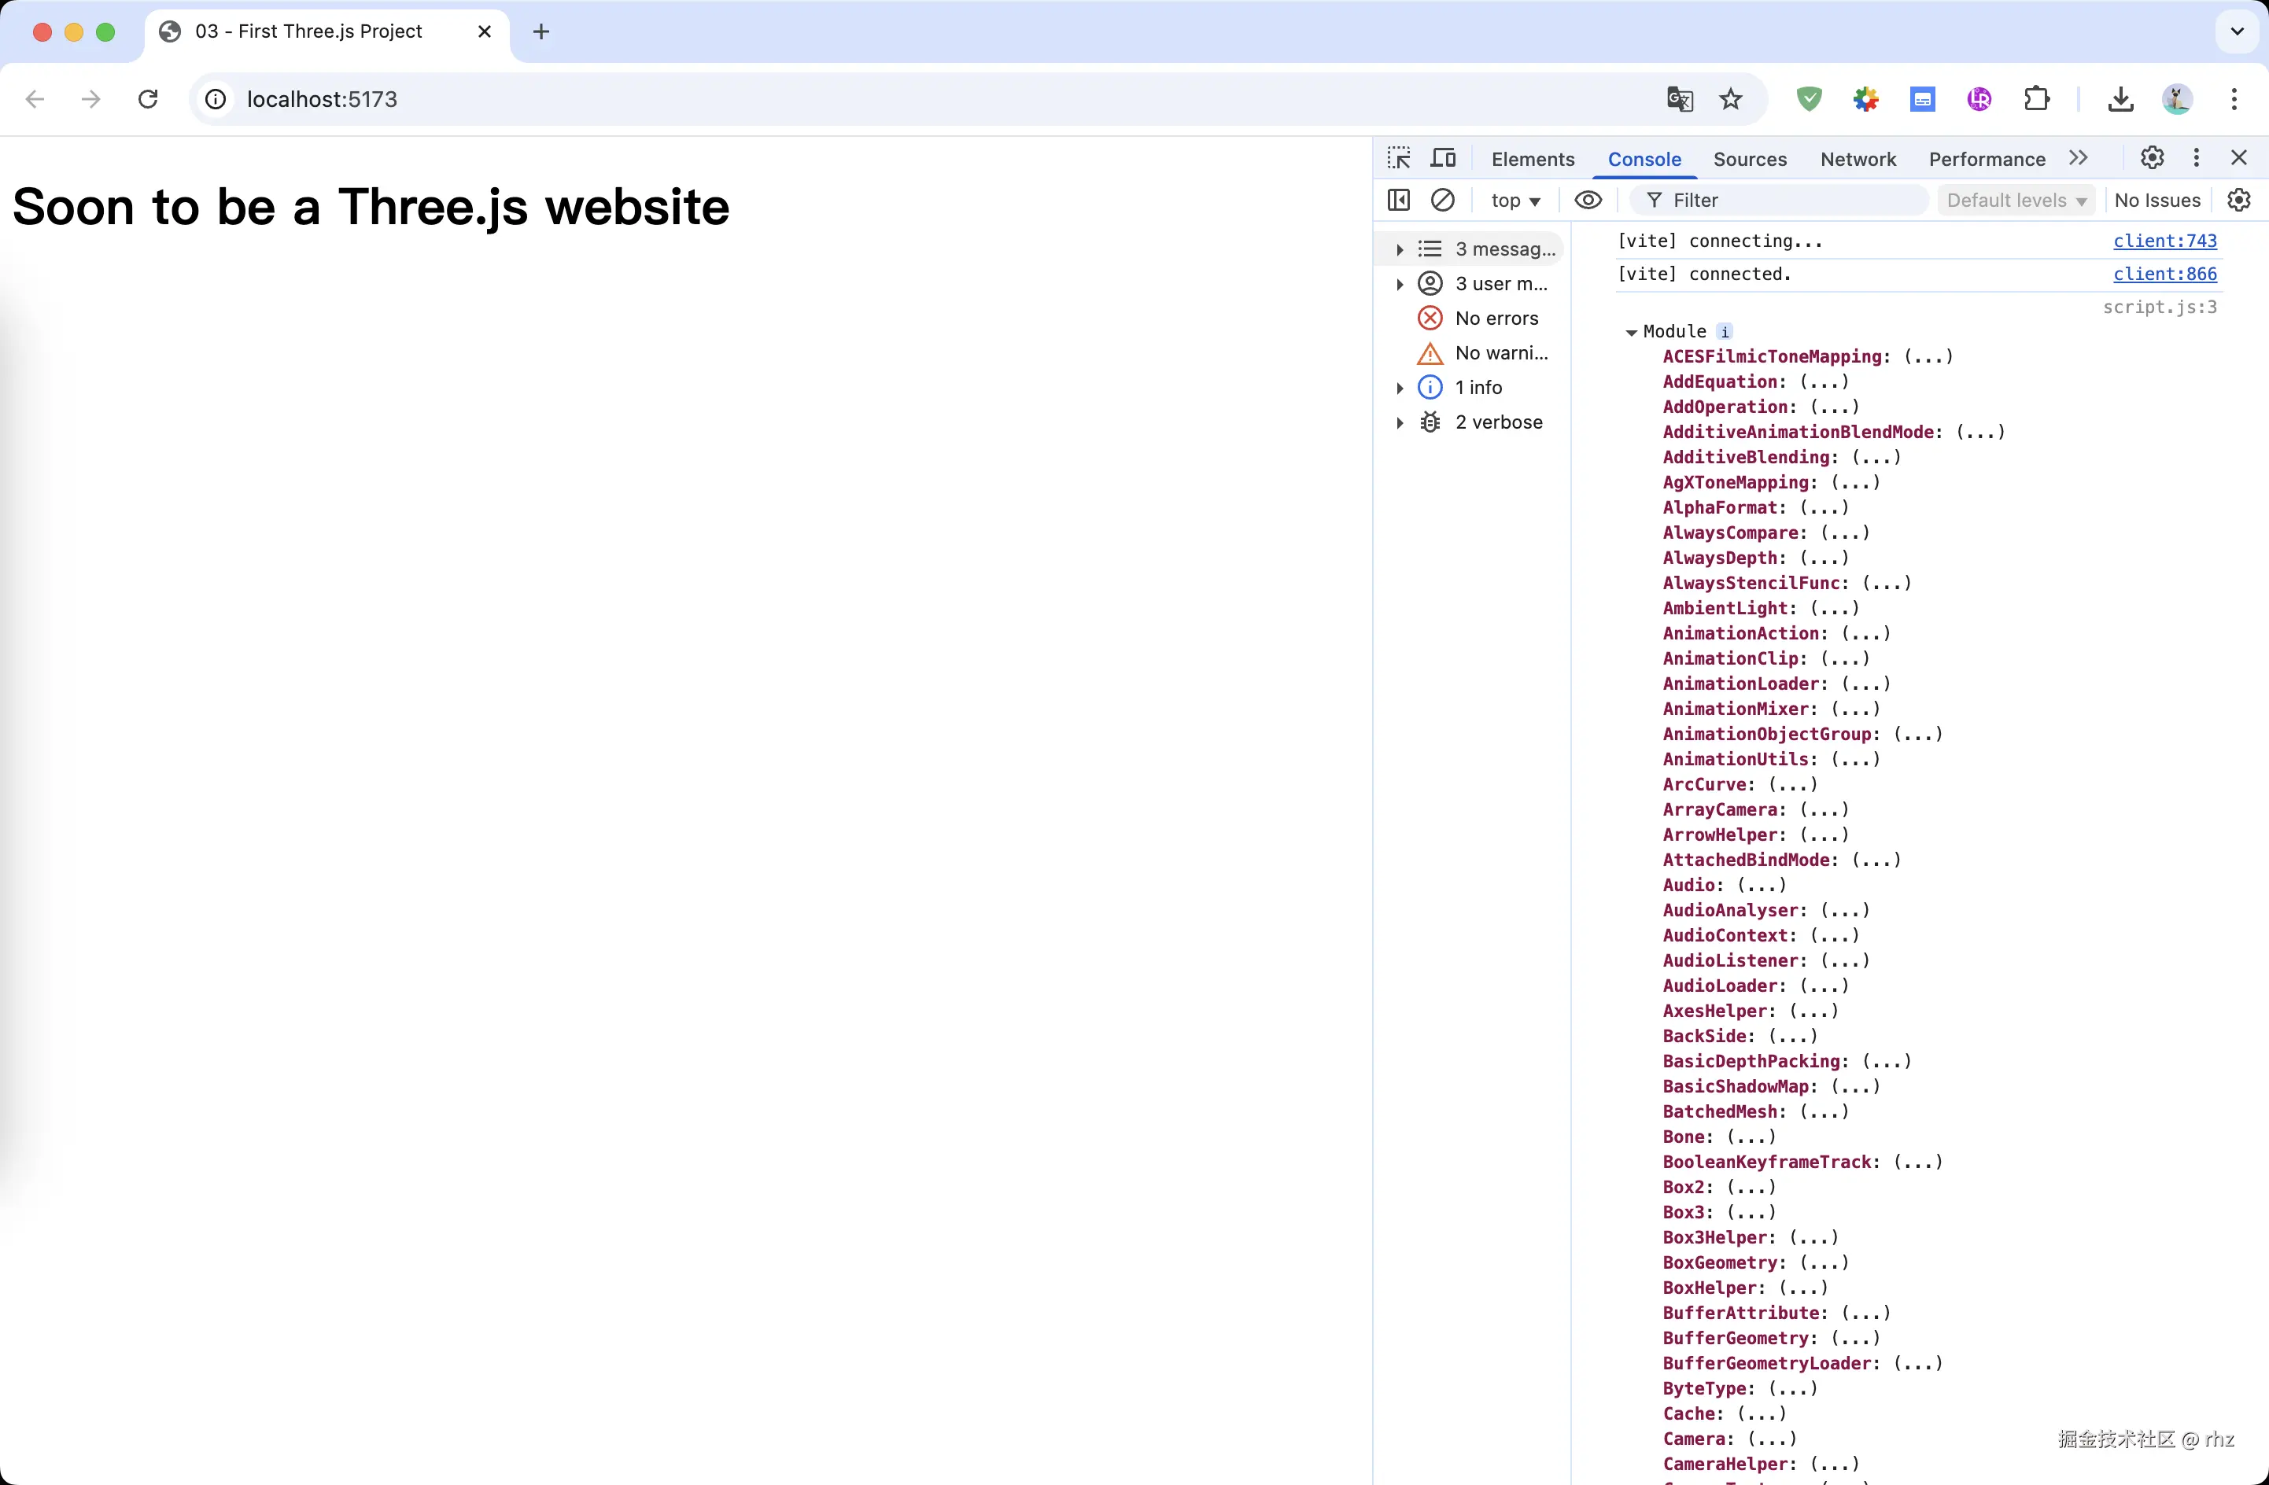Click the downloads icon in toolbar
The height and width of the screenshot is (1485, 2269).
coord(2120,99)
